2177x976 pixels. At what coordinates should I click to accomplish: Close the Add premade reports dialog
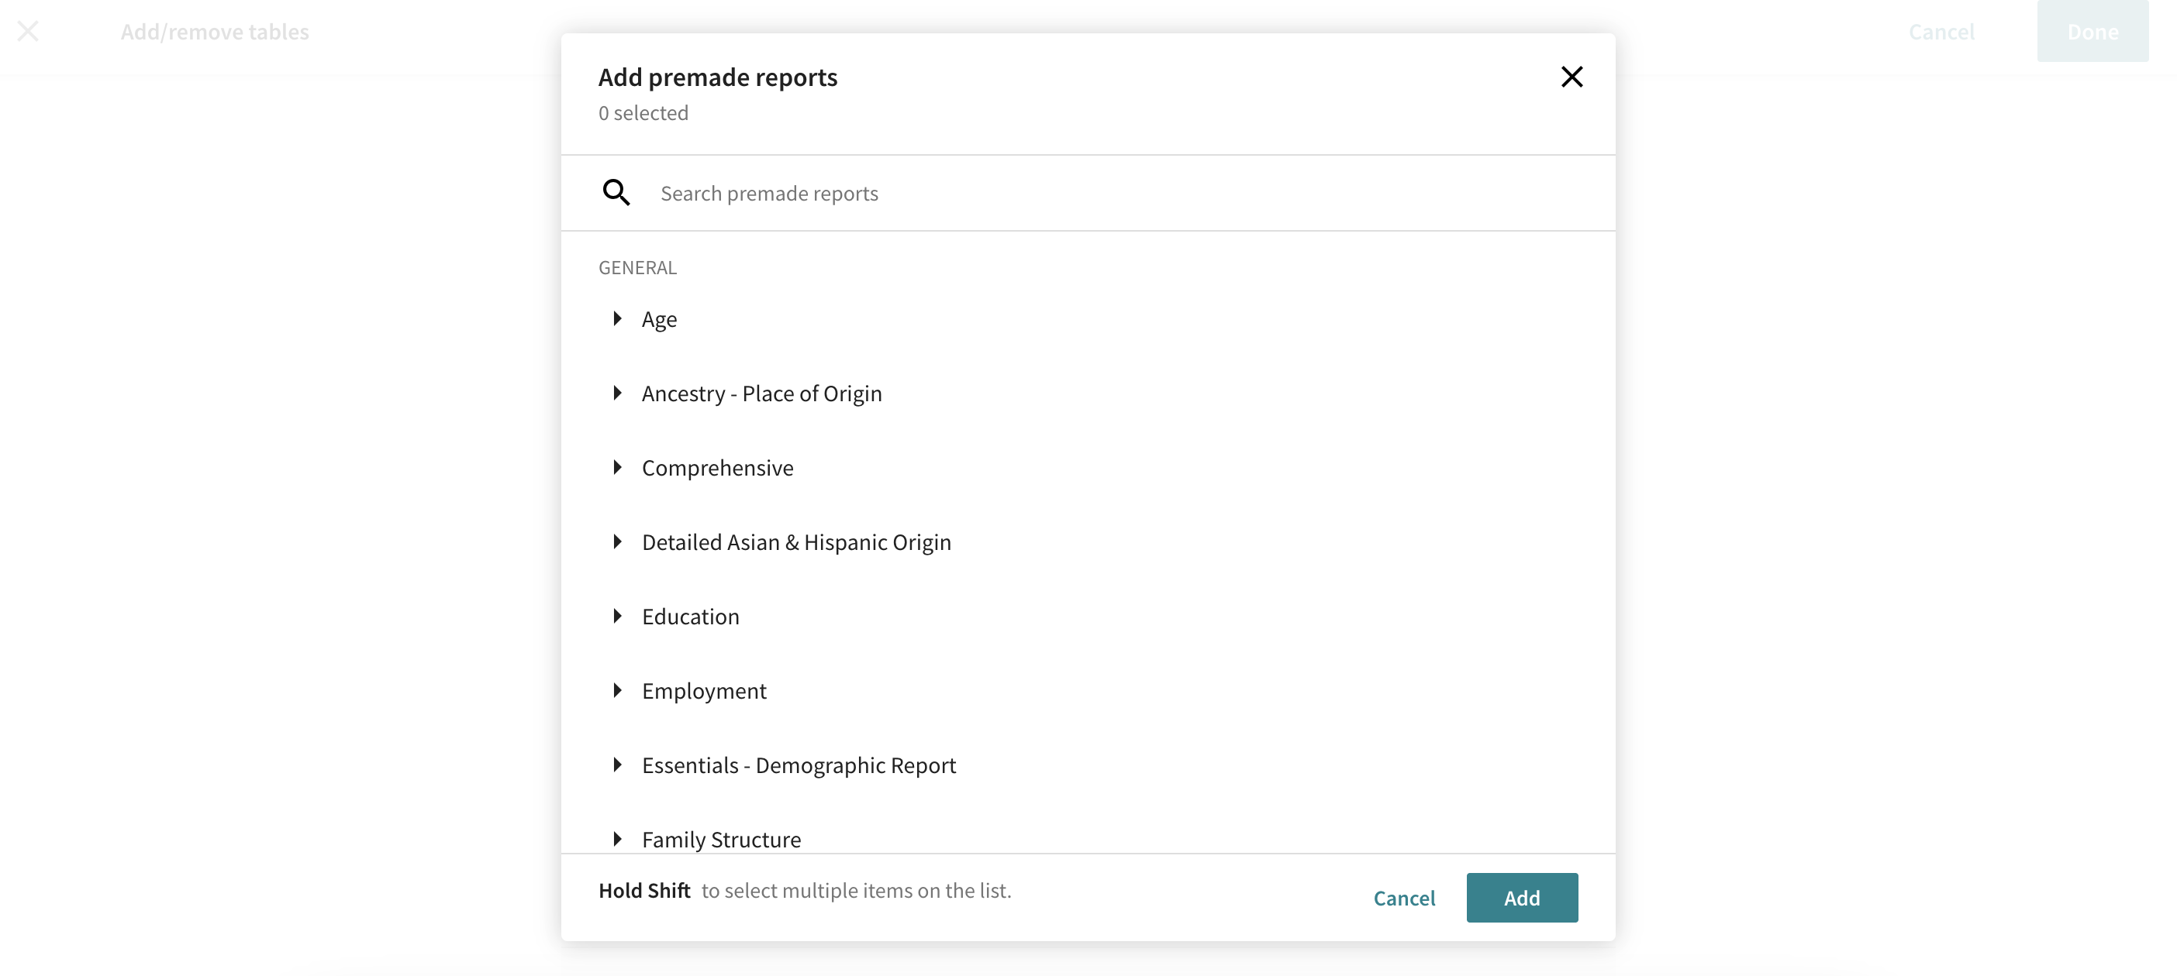1571,77
